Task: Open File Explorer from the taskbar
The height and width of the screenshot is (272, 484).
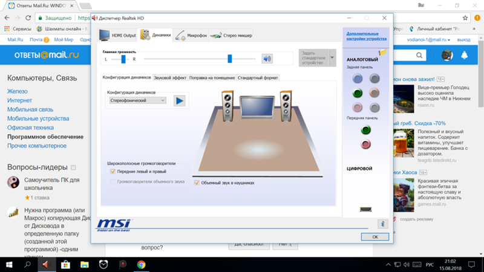Action: click(84, 265)
